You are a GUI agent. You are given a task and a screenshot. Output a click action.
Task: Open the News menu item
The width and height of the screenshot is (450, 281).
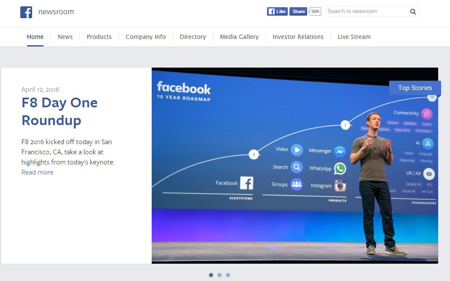tap(65, 37)
